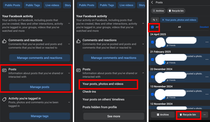Image resolution: width=210 pixels, height=122 pixels.
Task: Click the '12 November 2024' date heading
Action: [x=161, y=104]
